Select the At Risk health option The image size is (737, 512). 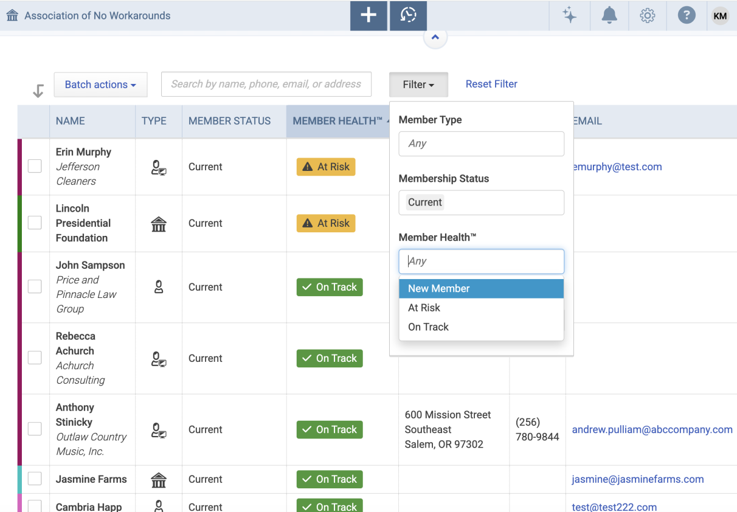[424, 308]
